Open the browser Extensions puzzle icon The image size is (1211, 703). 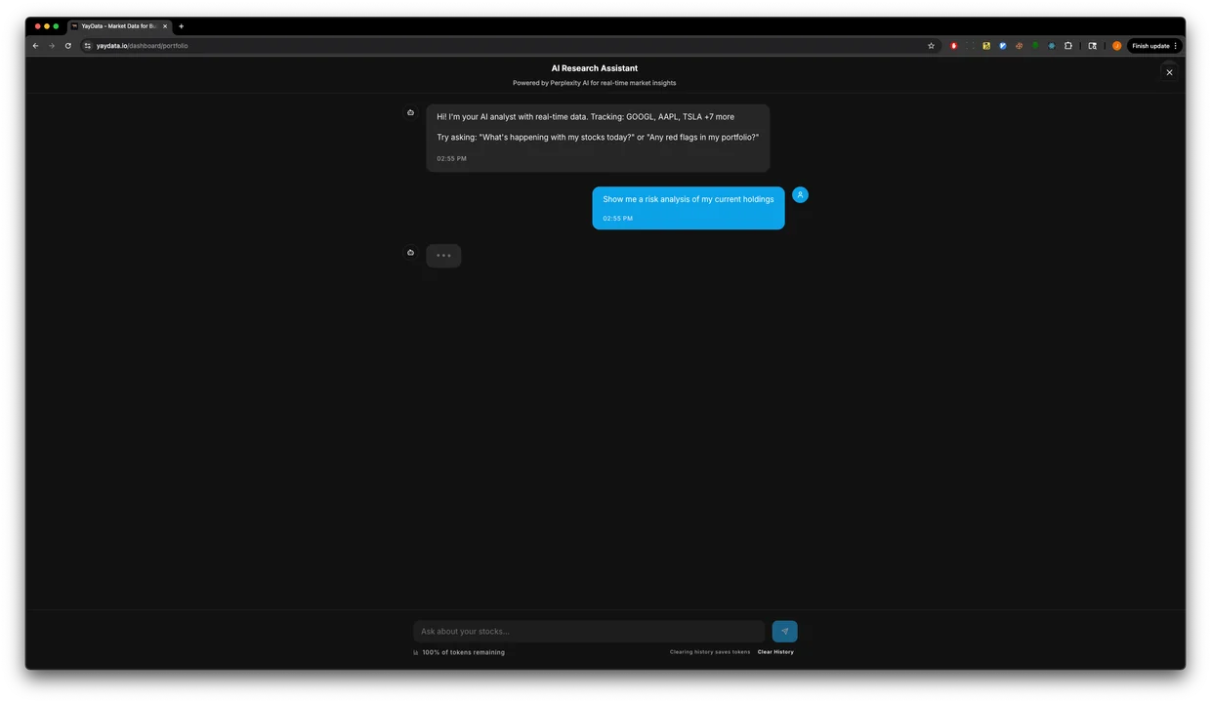click(x=1067, y=46)
